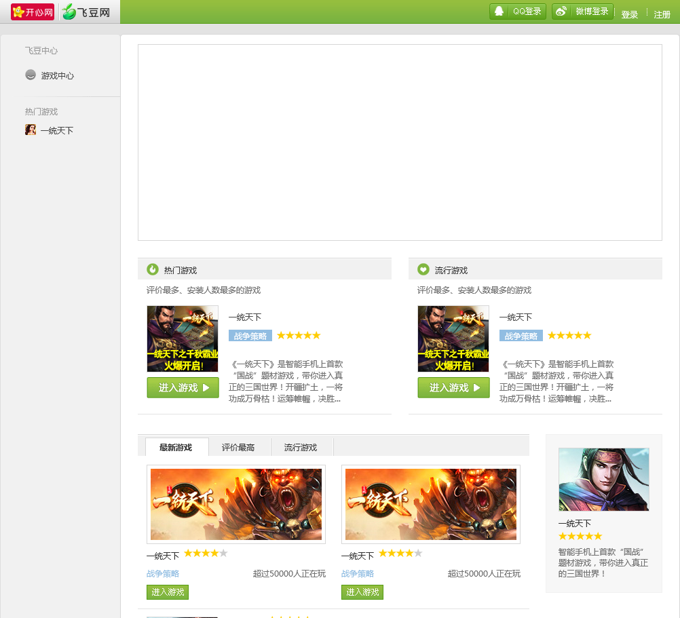The image size is (680, 618).
Task: Click the game description text in 流行游戏 section
Action: (557, 381)
